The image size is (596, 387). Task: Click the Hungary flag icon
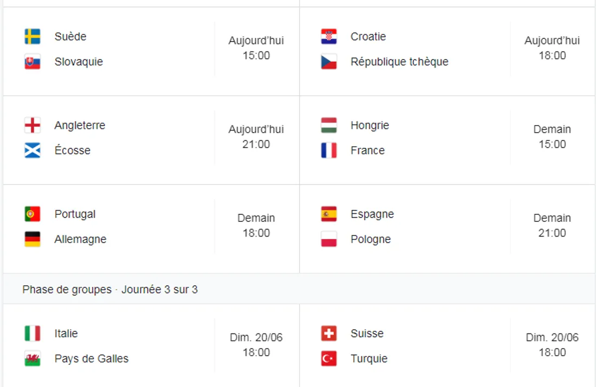(329, 125)
